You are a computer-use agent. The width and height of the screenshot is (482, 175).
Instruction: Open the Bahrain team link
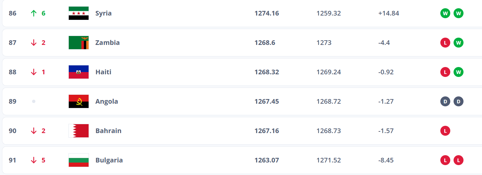click(108, 131)
